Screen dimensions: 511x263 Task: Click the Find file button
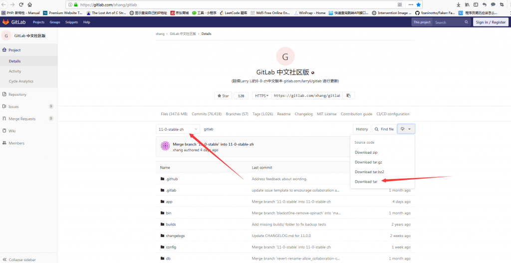[x=385, y=129]
